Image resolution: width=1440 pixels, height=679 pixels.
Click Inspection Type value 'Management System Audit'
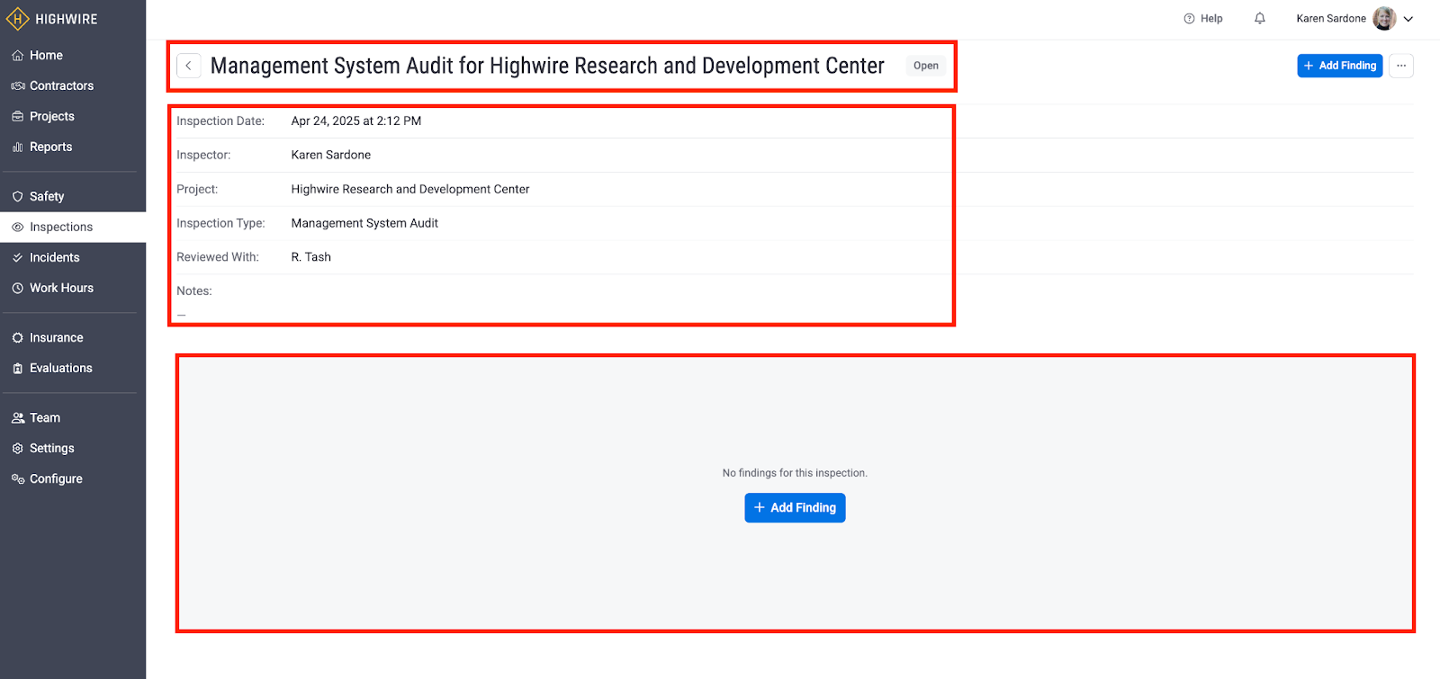coord(364,224)
